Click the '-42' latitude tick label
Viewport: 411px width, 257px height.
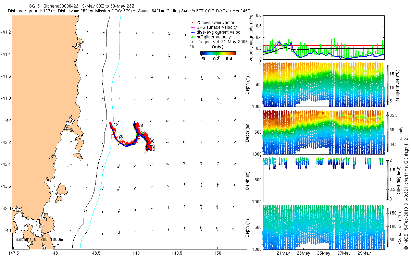pyautogui.click(x=7, y=121)
